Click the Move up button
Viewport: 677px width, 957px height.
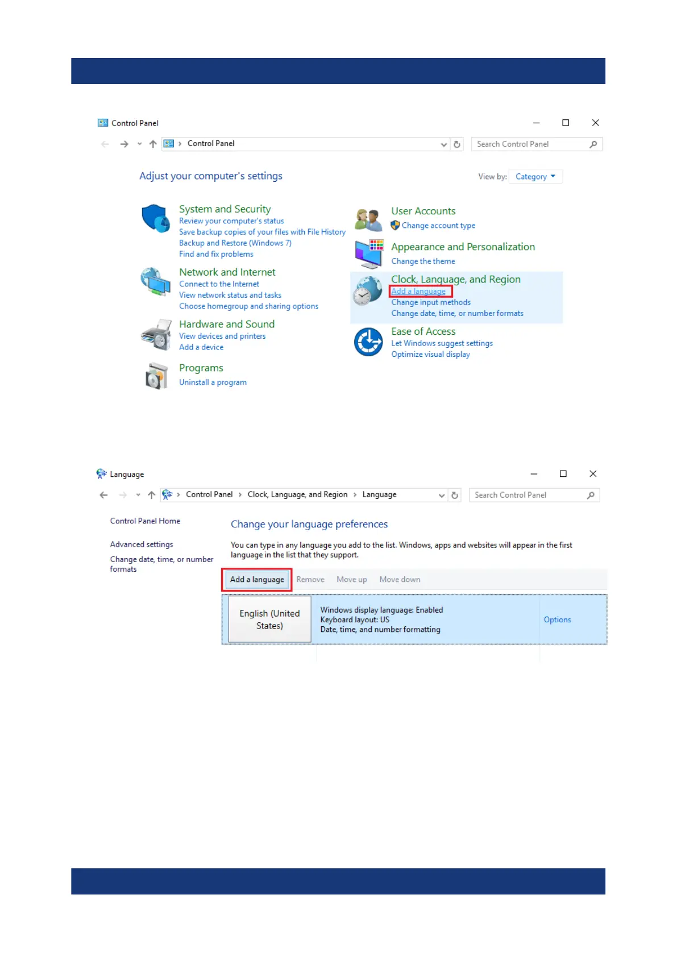pyautogui.click(x=352, y=580)
